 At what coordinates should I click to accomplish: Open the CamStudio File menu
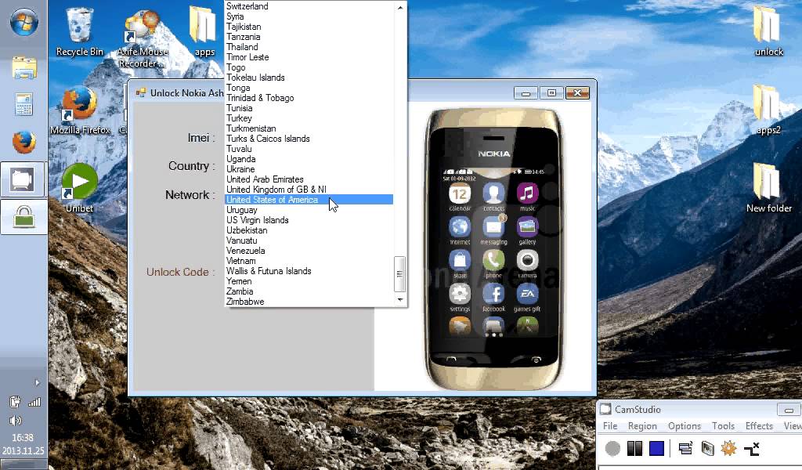point(610,426)
